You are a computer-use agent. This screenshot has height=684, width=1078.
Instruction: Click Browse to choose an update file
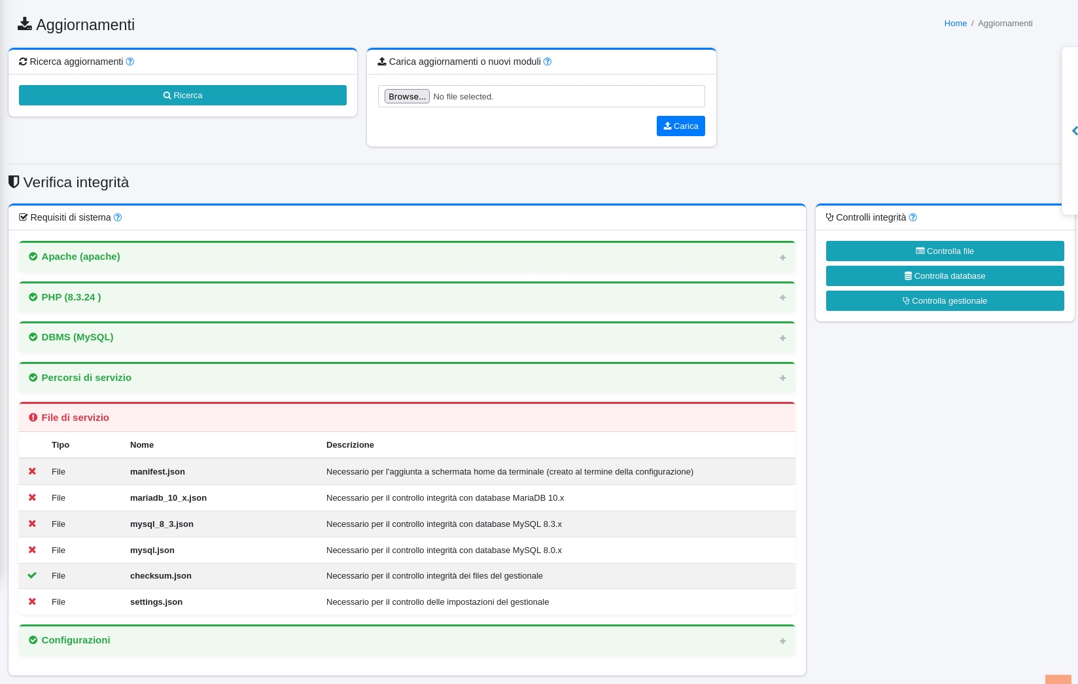(407, 96)
